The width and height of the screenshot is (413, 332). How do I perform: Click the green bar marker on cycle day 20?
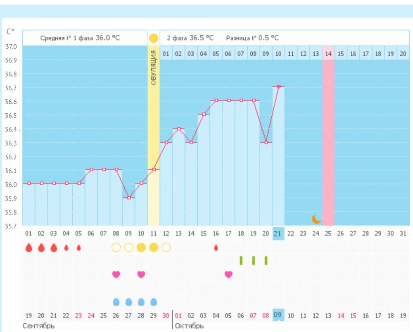point(266,260)
